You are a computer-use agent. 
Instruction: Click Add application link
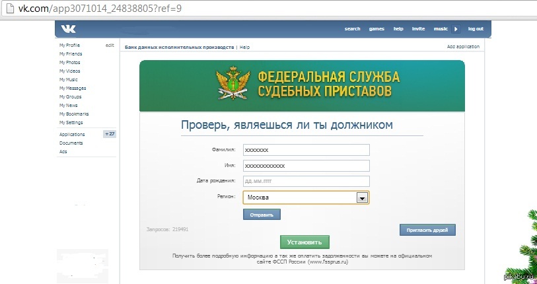pyautogui.click(x=463, y=47)
